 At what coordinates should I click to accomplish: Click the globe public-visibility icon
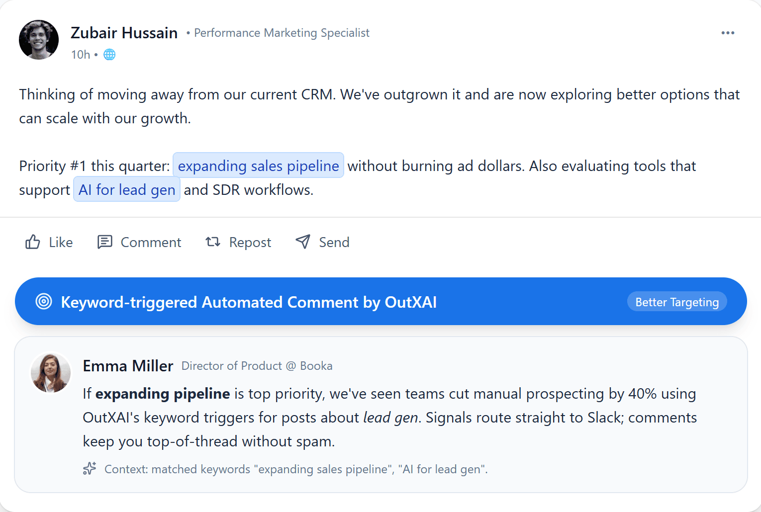click(x=109, y=54)
